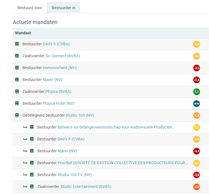Click the book icon beside Procibel entry
The width and height of the screenshot is (209, 194).
pyautogui.click(x=32, y=163)
